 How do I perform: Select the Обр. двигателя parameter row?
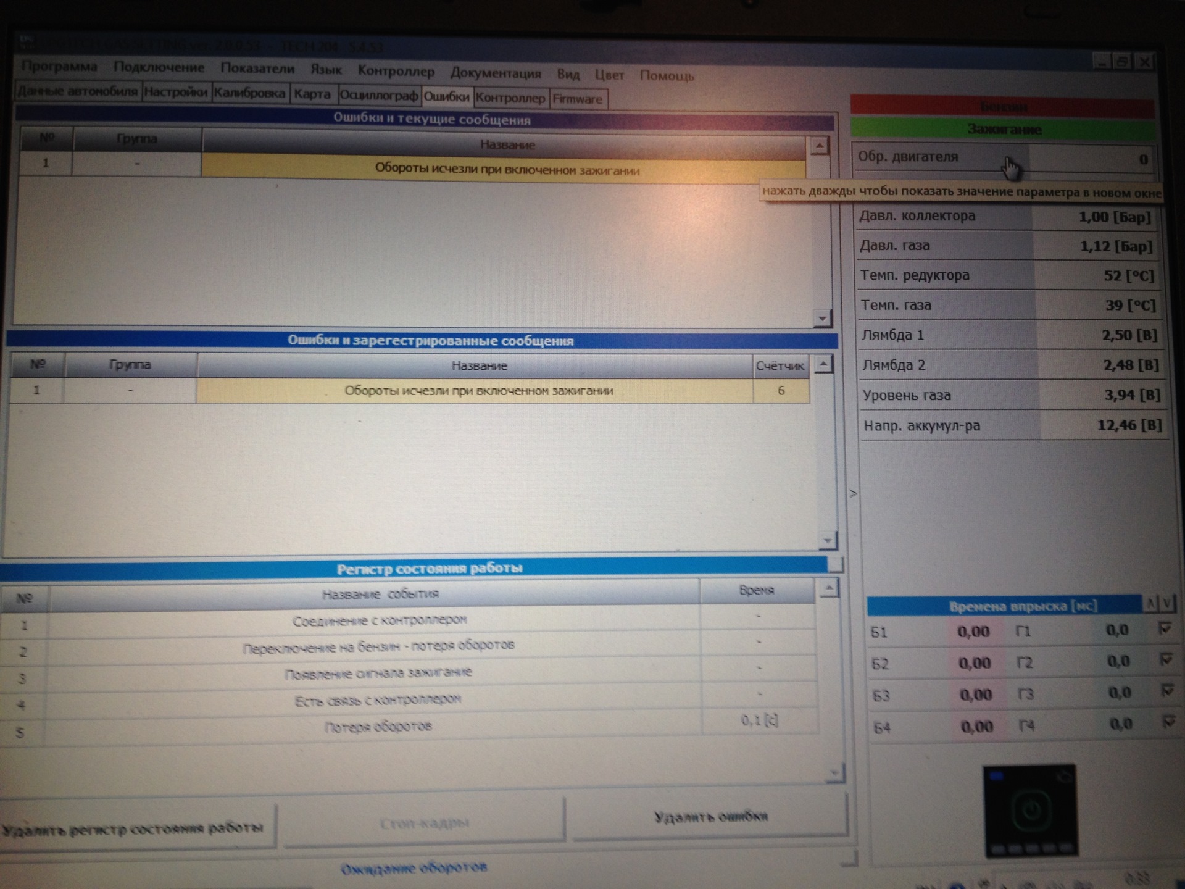(1004, 158)
